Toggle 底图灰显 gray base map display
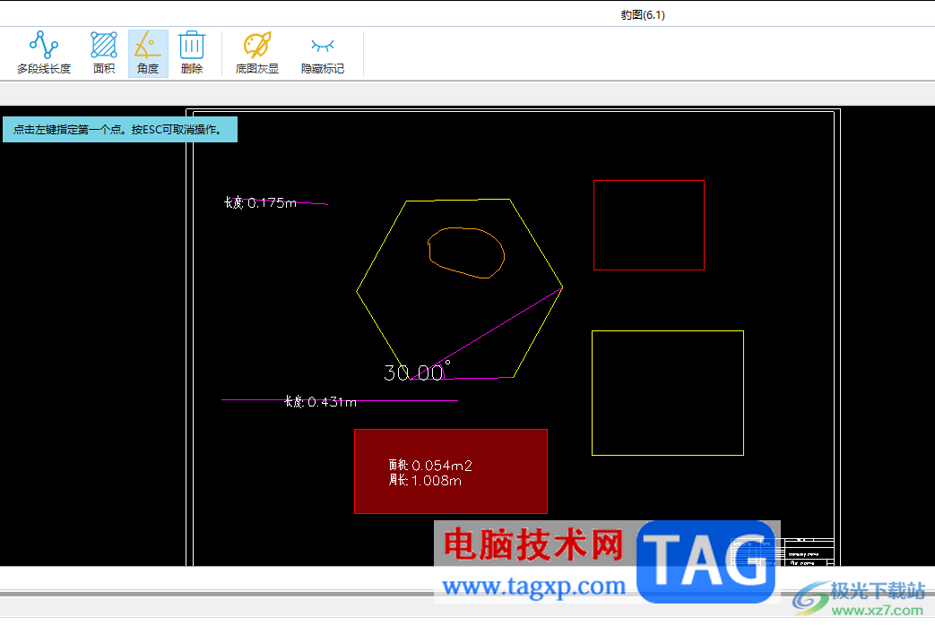The height and width of the screenshot is (625, 935). pos(257,53)
